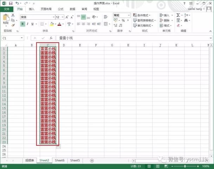The image size is (214, 169).
Task: Open the font color dropdown arrow
Action: (x=63, y=24)
